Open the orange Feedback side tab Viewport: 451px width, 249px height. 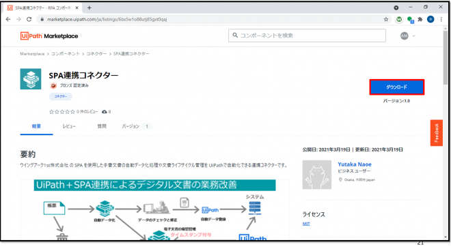coord(437,132)
